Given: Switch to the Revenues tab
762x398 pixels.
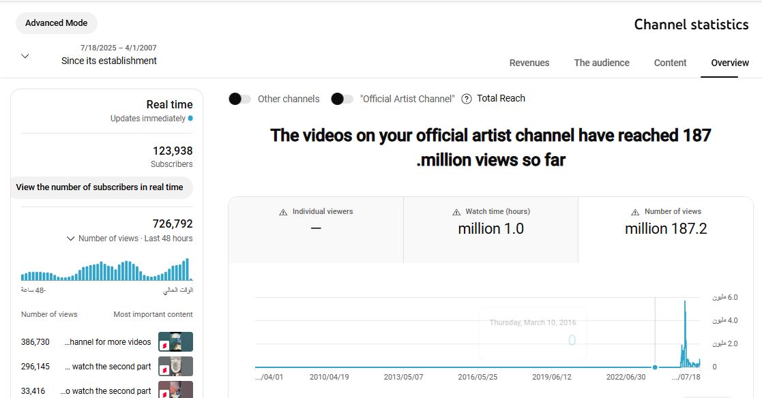Looking at the screenshot, I should click(x=529, y=63).
